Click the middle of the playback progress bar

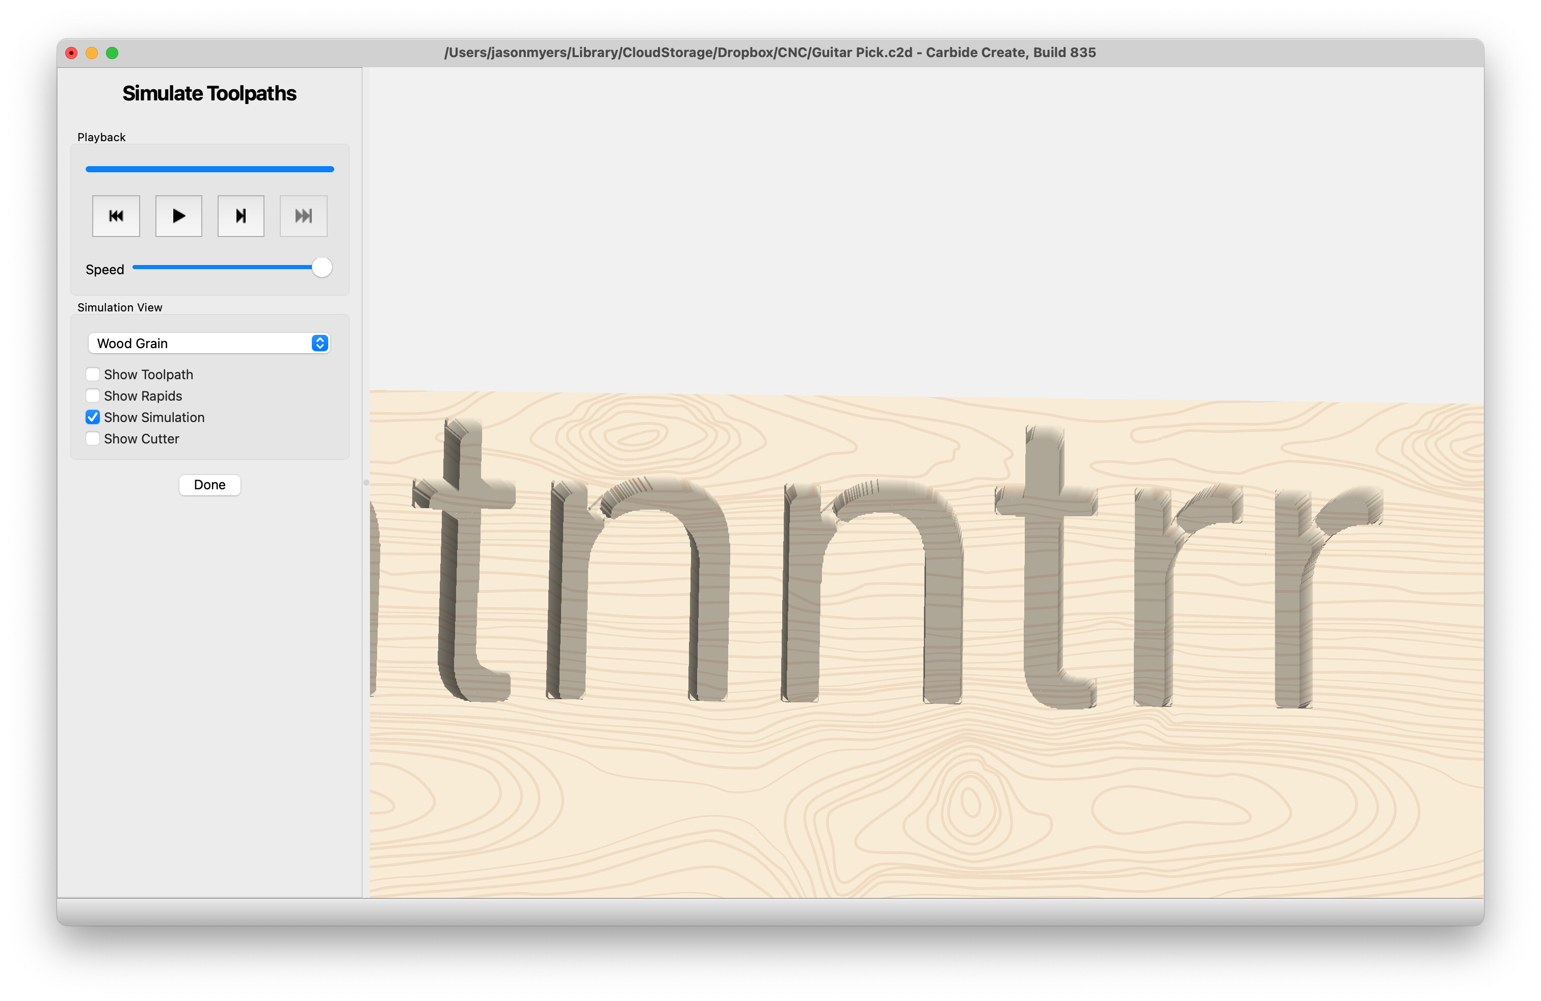(209, 169)
